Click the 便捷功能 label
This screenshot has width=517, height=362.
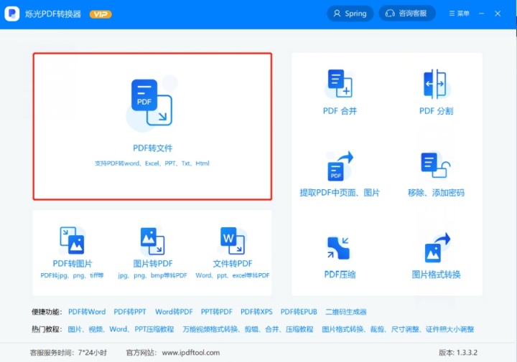click(x=47, y=312)
